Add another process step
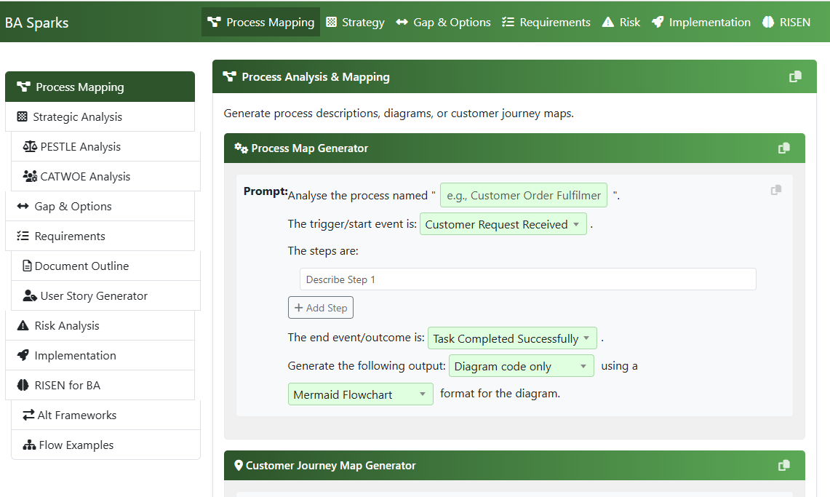Viewport: 830px width, 497px height. pyautogui.click(x=321, y=308)
